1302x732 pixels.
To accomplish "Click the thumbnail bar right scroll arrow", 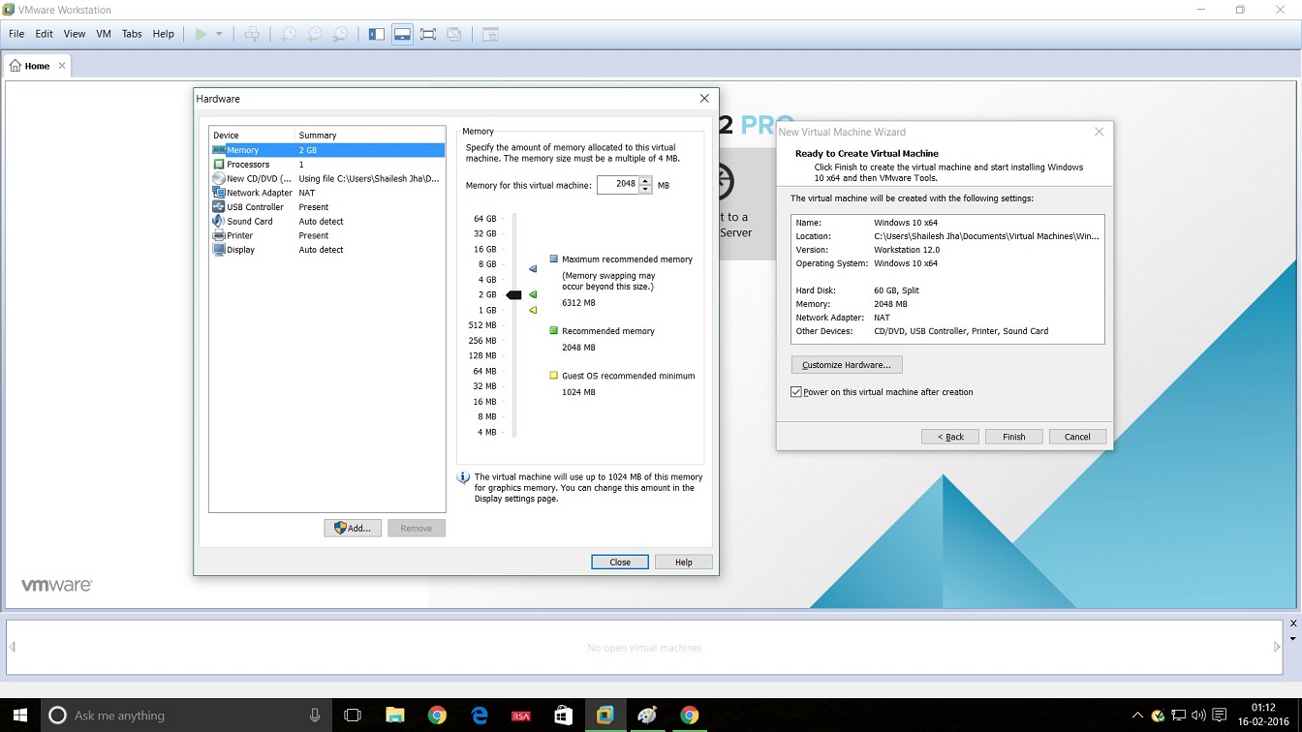I will [x=1277, y=648].
